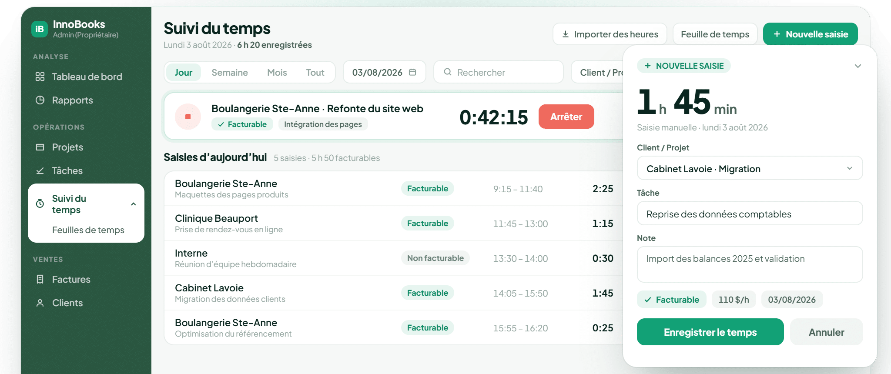Image resolution: width=891 pixels, height=374 pixels.
Task: Toggle Facturable badge on Maquettes des pages produits row
Action: click(x=427, y=188)
